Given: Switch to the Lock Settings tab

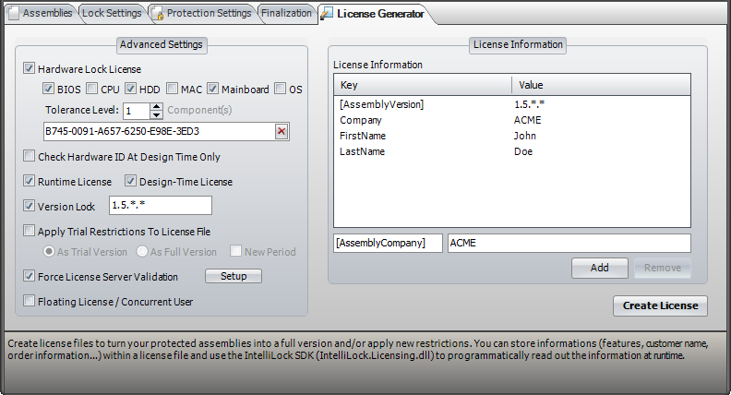Looking at the screenshot, I should pos(112,14).
